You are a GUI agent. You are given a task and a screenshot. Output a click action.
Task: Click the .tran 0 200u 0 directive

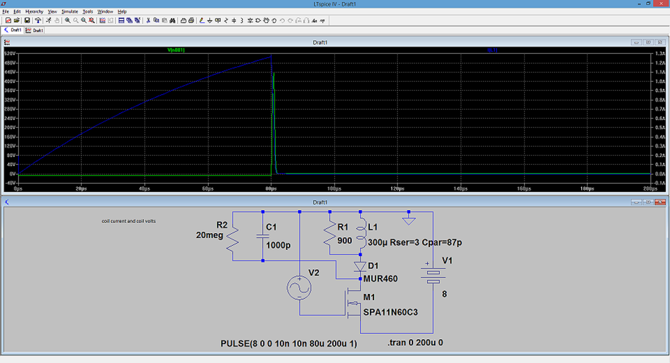tap(415, 343)
